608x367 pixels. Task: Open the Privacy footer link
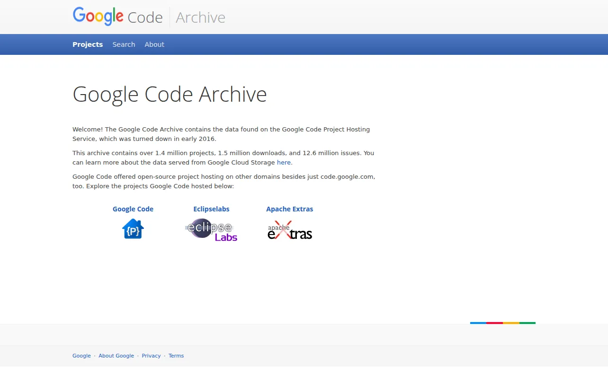tap(152, 356)
